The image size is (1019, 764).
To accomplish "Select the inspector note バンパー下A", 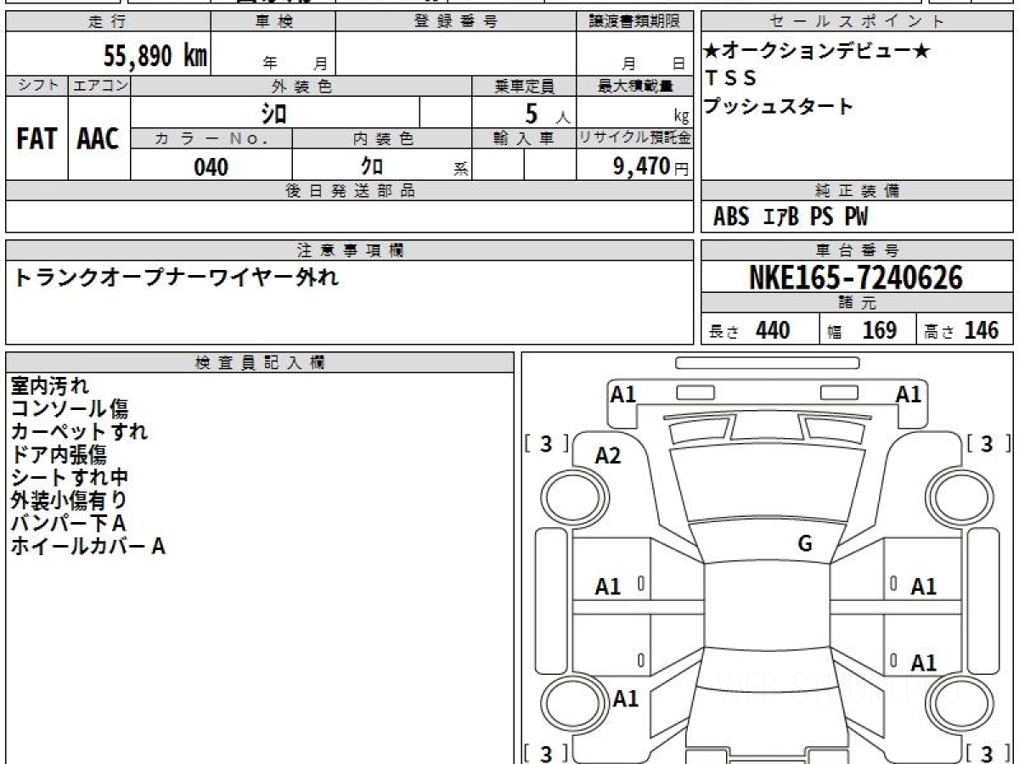I will 68,523.
